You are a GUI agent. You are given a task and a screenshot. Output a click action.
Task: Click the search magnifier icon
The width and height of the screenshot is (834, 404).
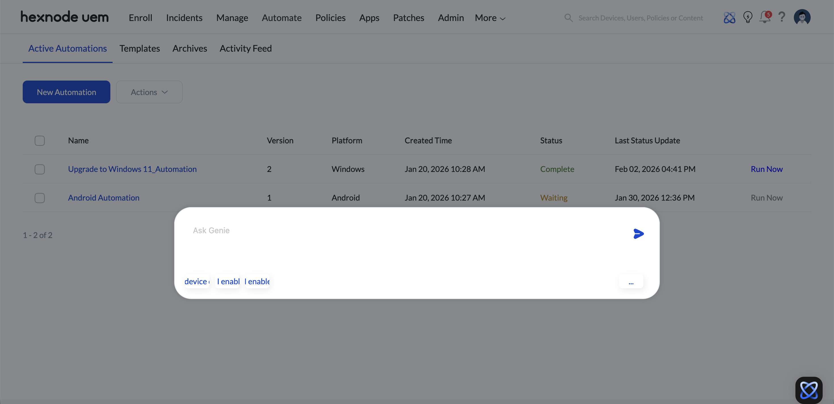[568, 18]
